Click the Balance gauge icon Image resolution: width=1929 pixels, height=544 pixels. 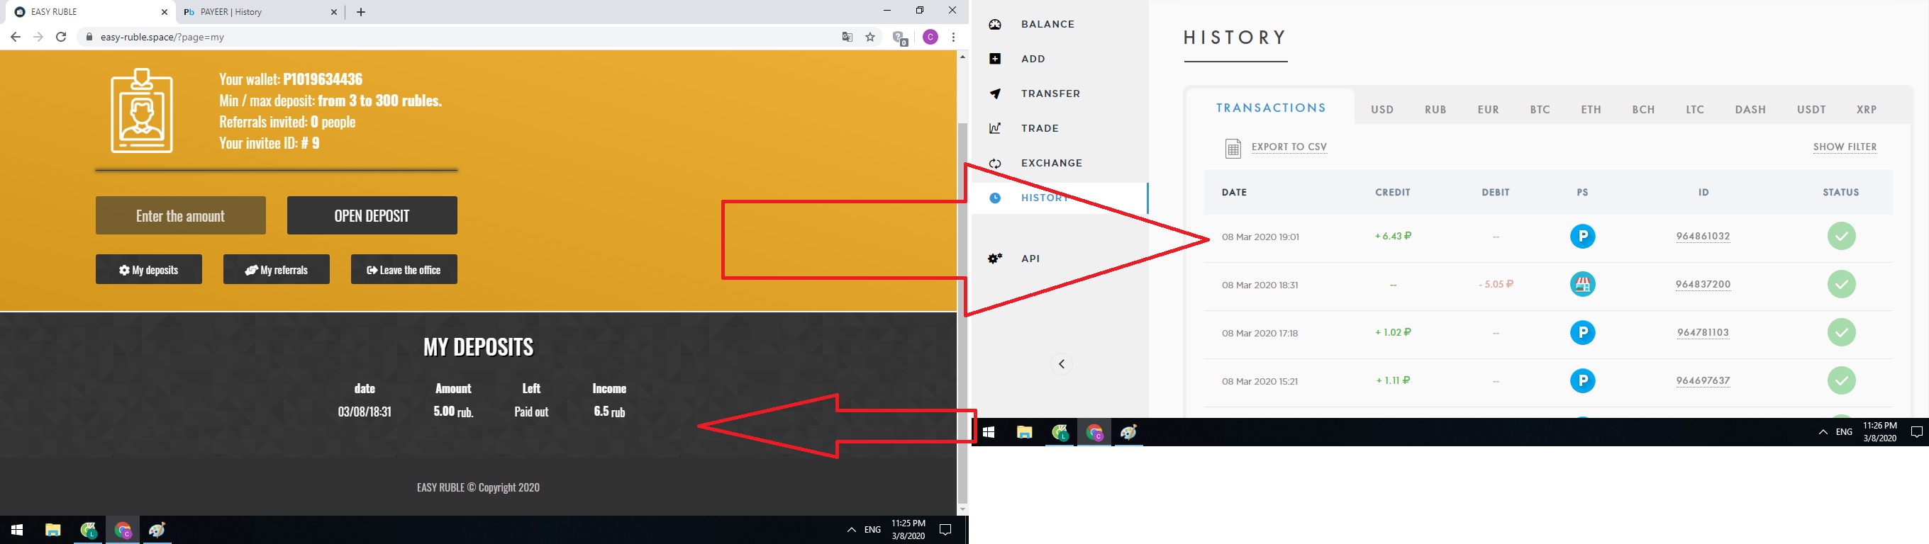(995, 24)
